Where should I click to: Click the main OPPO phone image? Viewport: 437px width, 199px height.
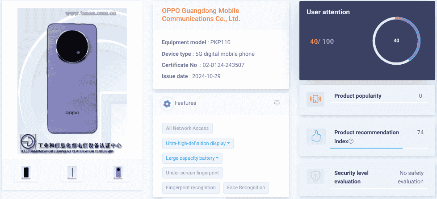pyautogui.click(x=72, y=80)
